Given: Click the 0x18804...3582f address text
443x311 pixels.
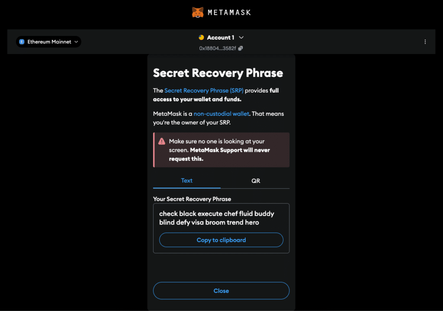Looking at the screenshot, I should click(x=218, y=48).
